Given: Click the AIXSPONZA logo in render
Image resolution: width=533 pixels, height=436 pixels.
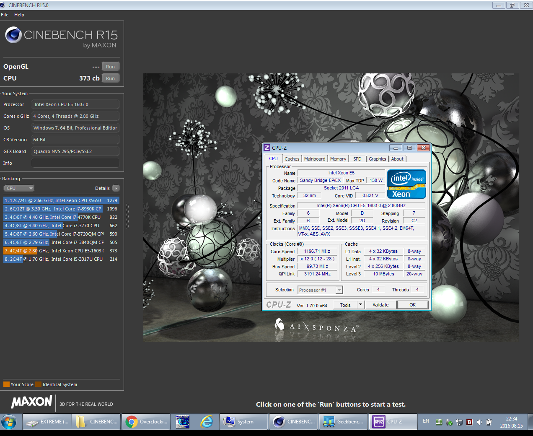Looking at the screenshot, I should coord(316,327).
